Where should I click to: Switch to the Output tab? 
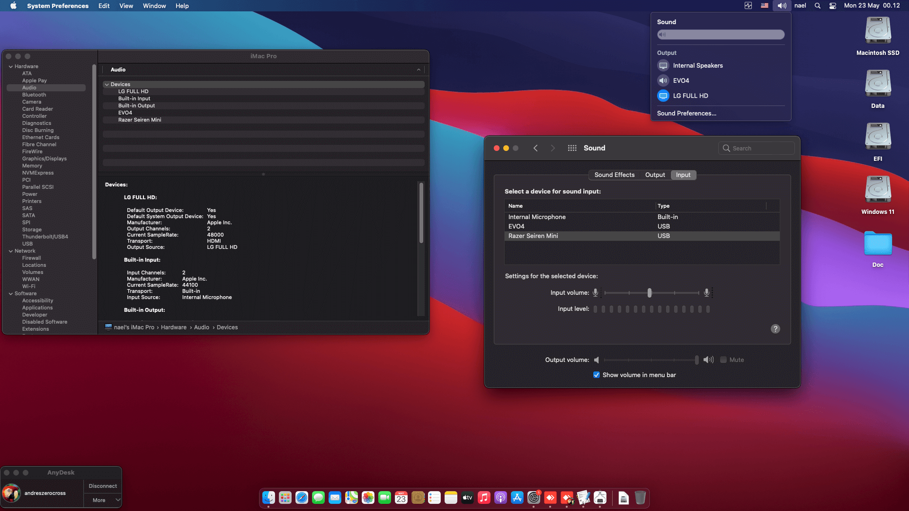[x=655, y=175]
